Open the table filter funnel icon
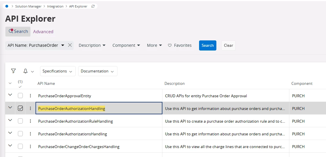 tap(13, 71)
